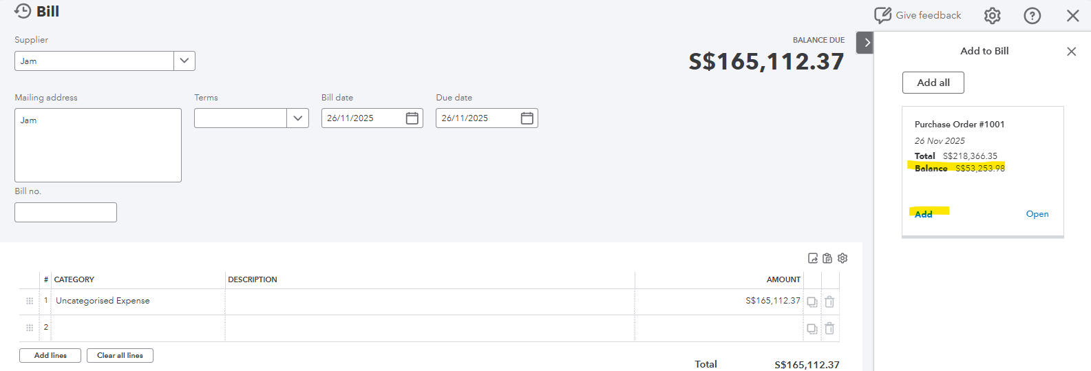
Task: Open the Due date calendar picker
Action: click(x=527, y=118)
